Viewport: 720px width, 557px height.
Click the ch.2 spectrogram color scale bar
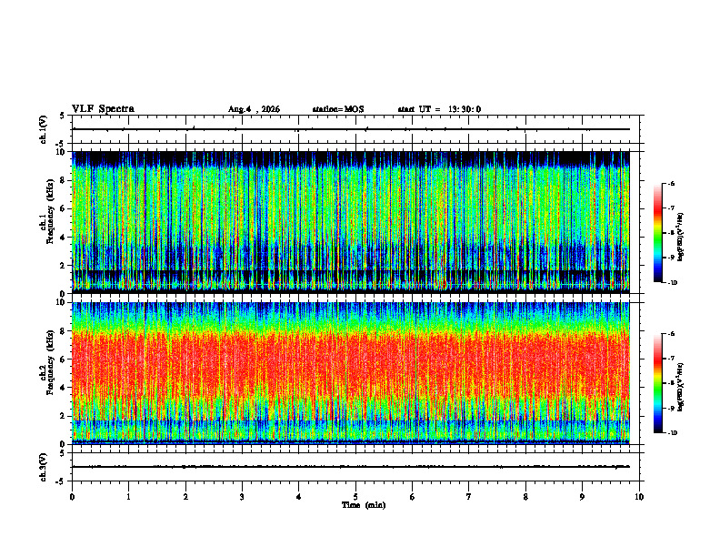(x=657, y=383)
